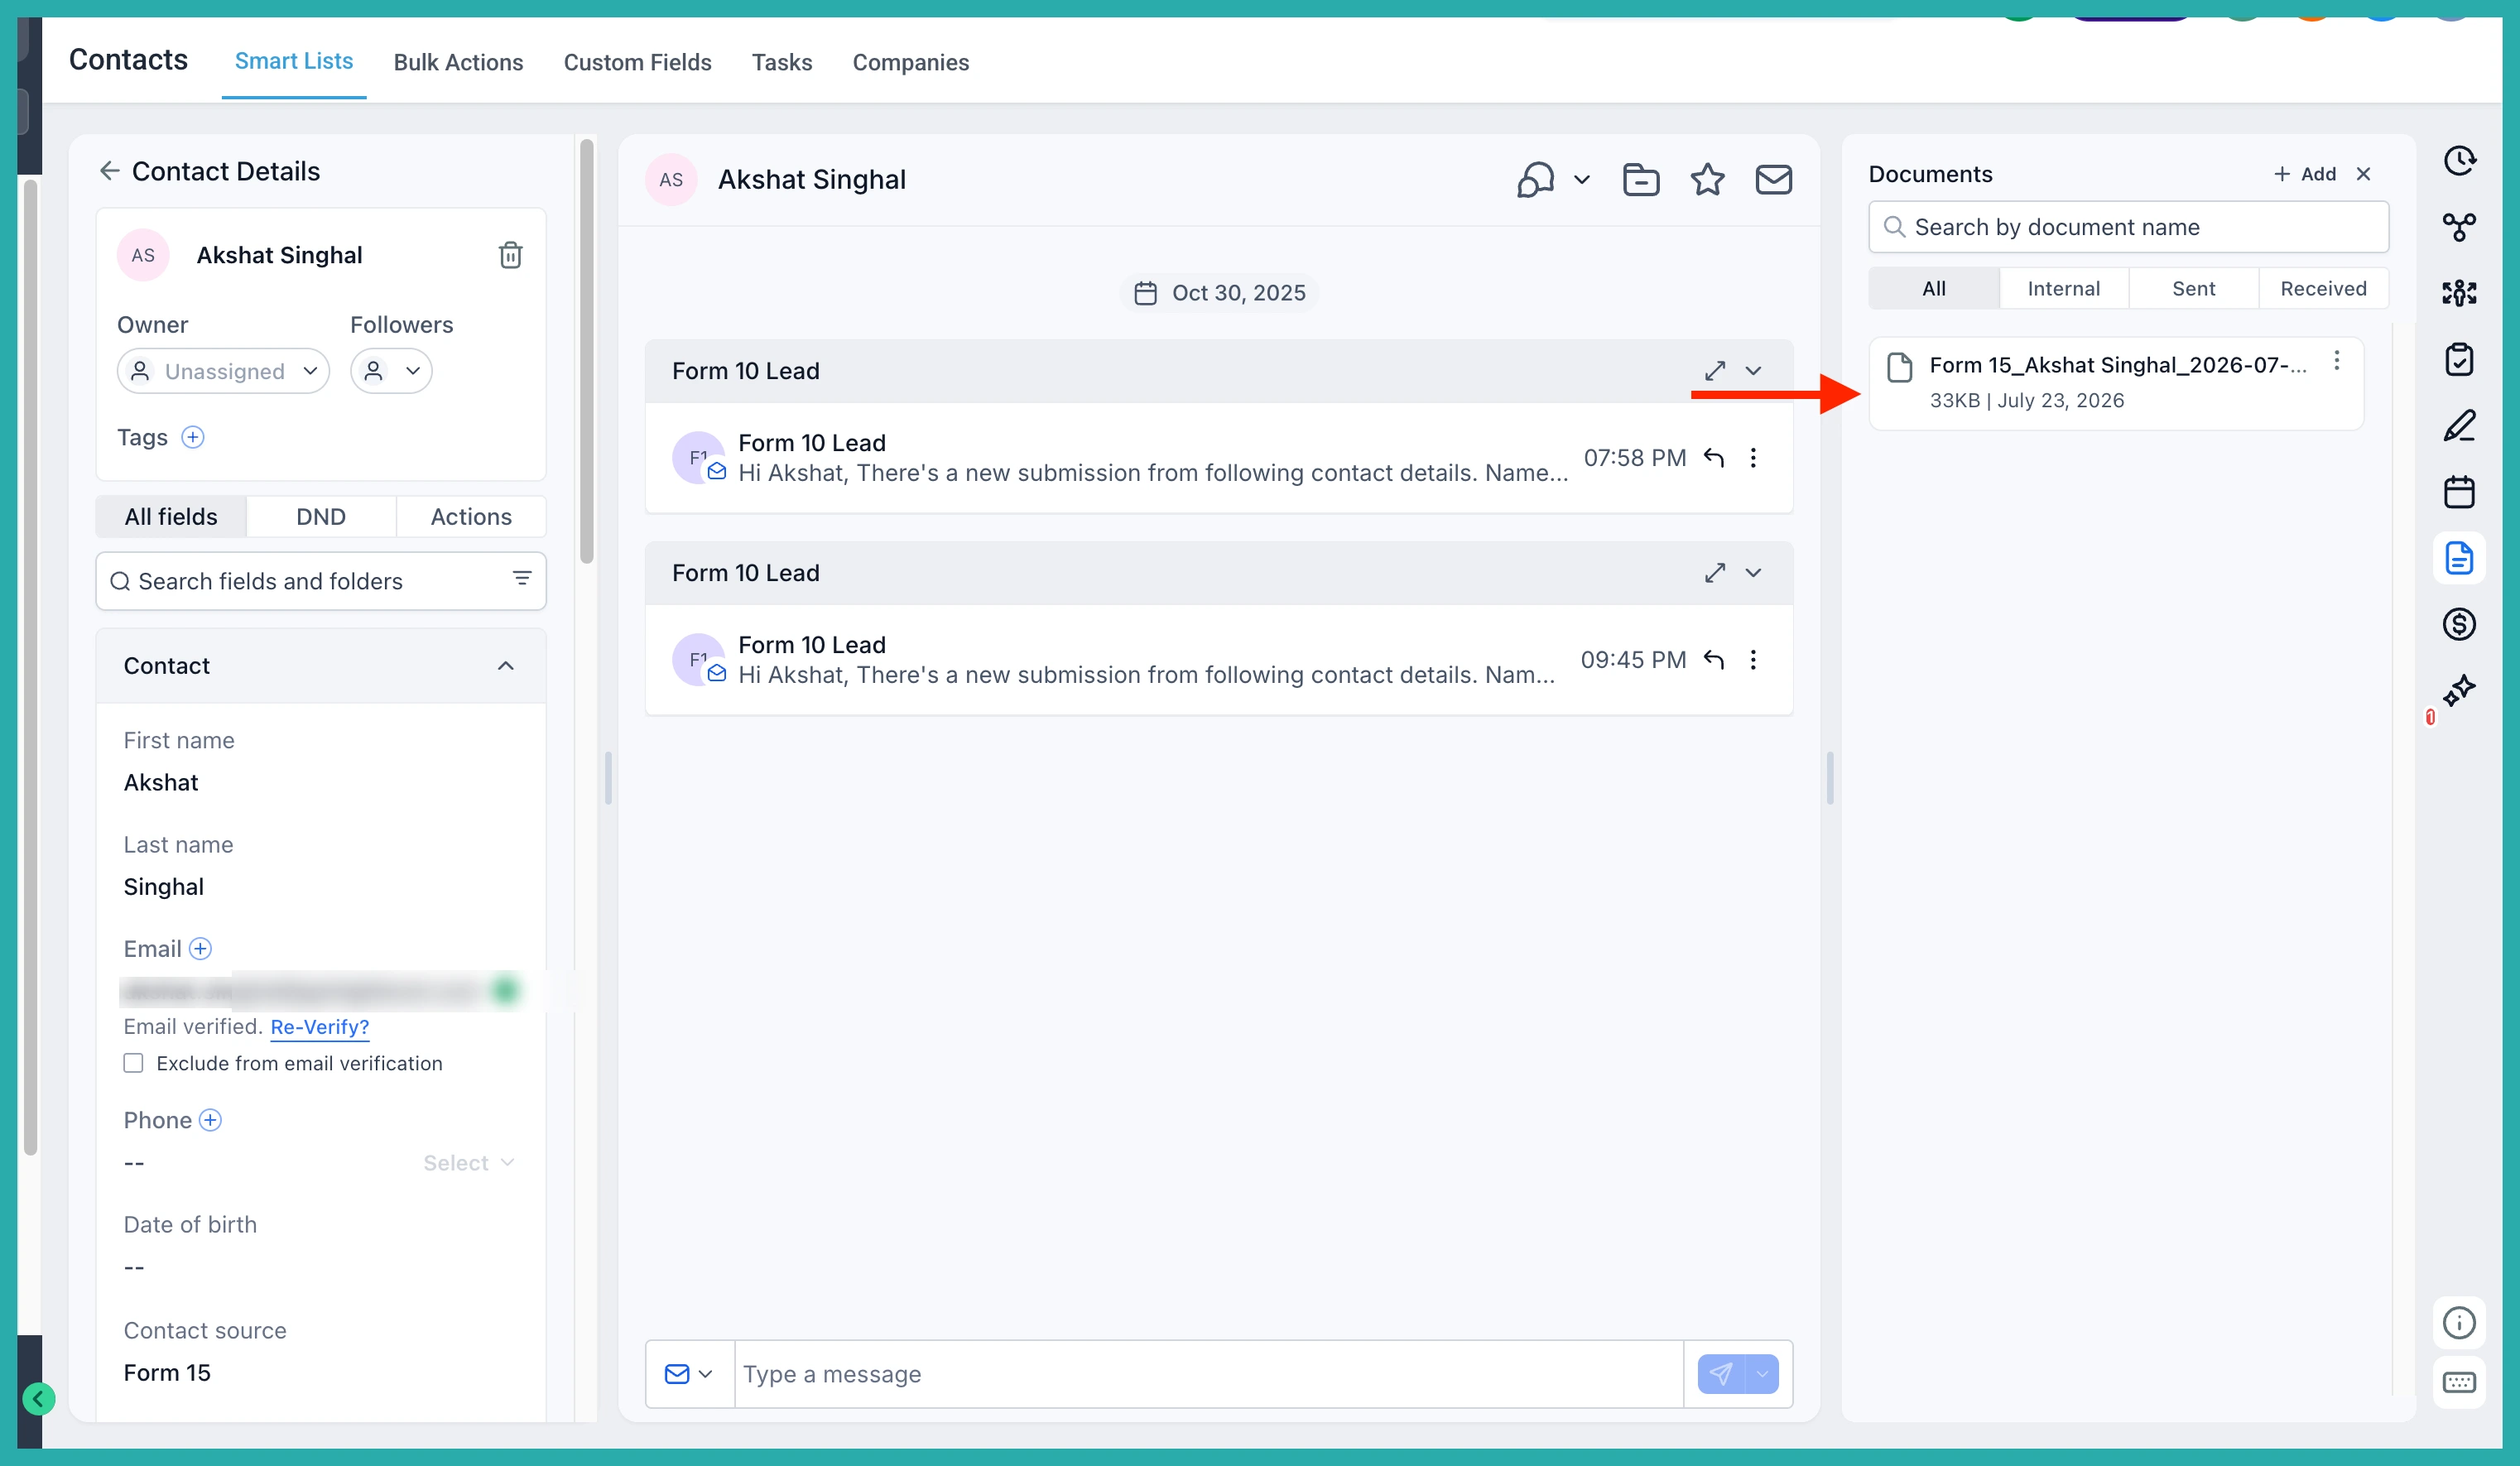
Task: Open the payments dollar sidebar icon
Action: 2459,625
